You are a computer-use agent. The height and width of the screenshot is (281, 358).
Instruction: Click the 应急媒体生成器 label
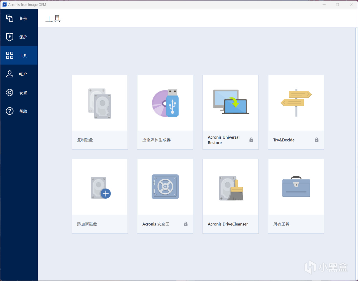tap(156, 140)
